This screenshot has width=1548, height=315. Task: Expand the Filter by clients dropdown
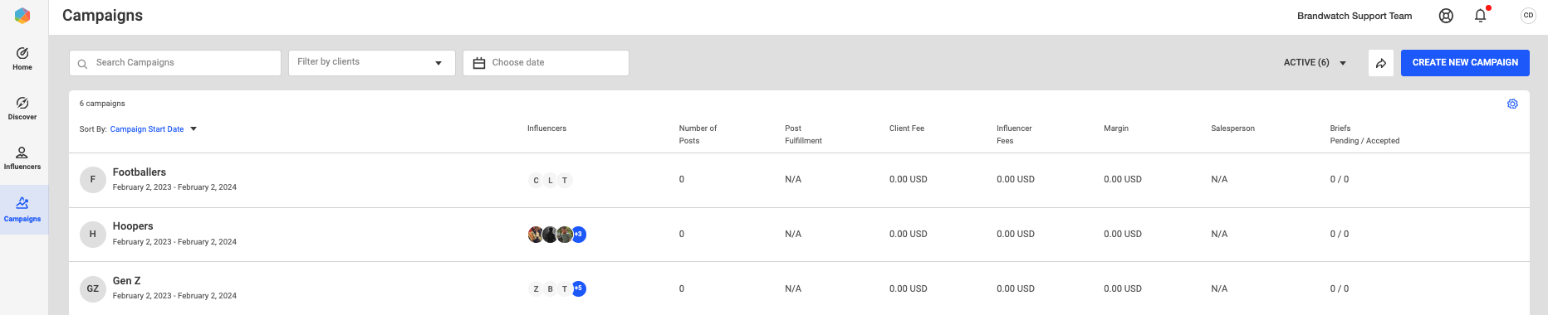pos(372,63)
